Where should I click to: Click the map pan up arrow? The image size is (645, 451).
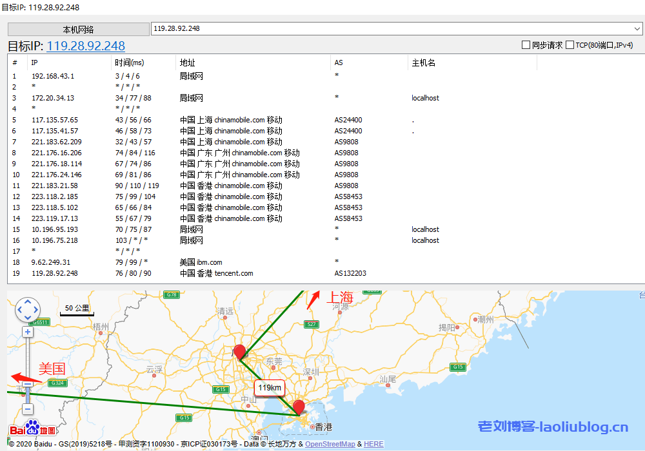tap(28, 302)
